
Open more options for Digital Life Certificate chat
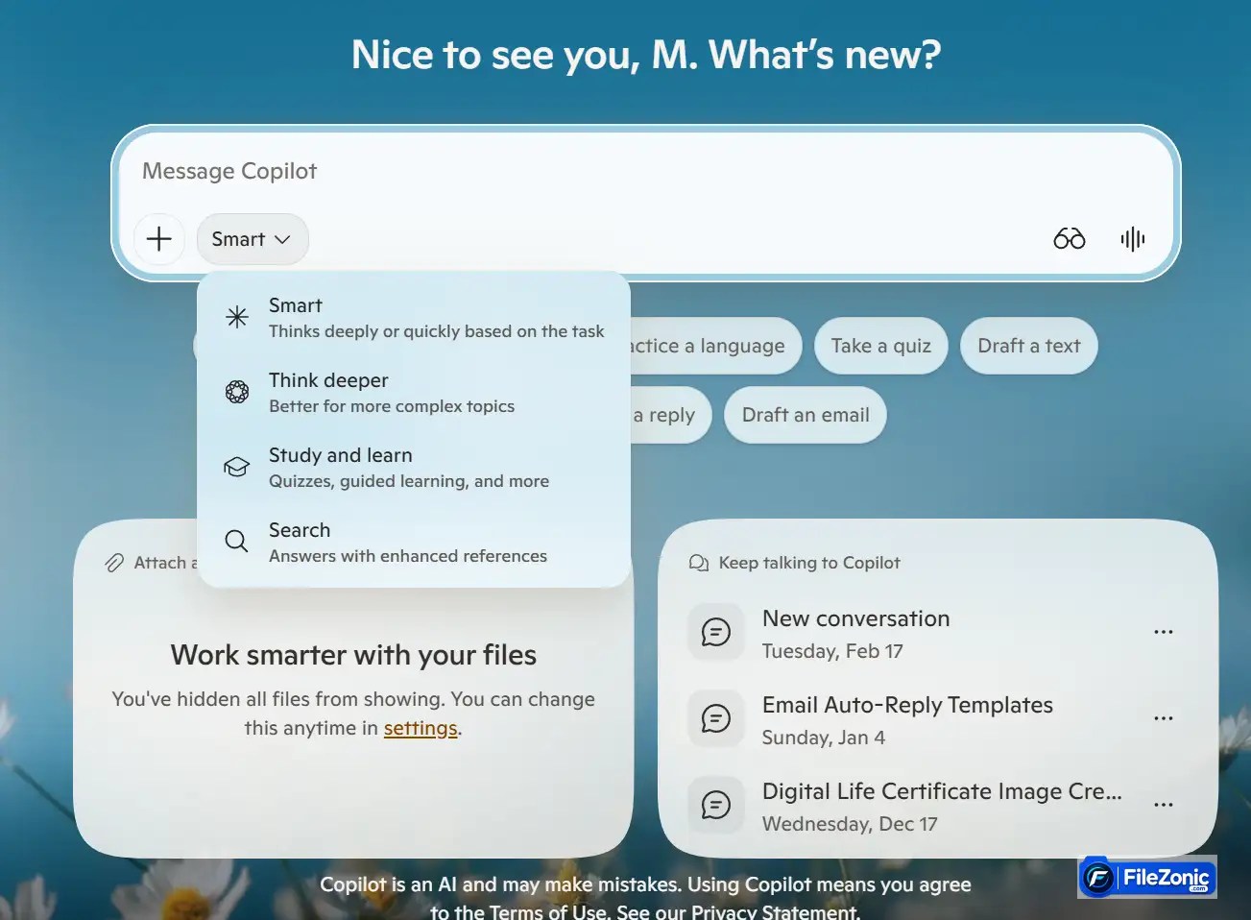(x=1164, y=805)
